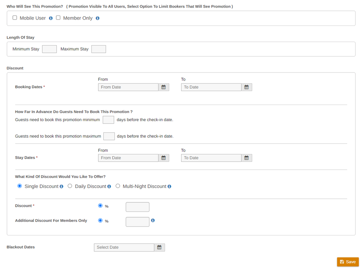The width and height of the screenshot is (364, 269).
Task: Focus the Minimum Stay input box
Action: click(50, 49)
